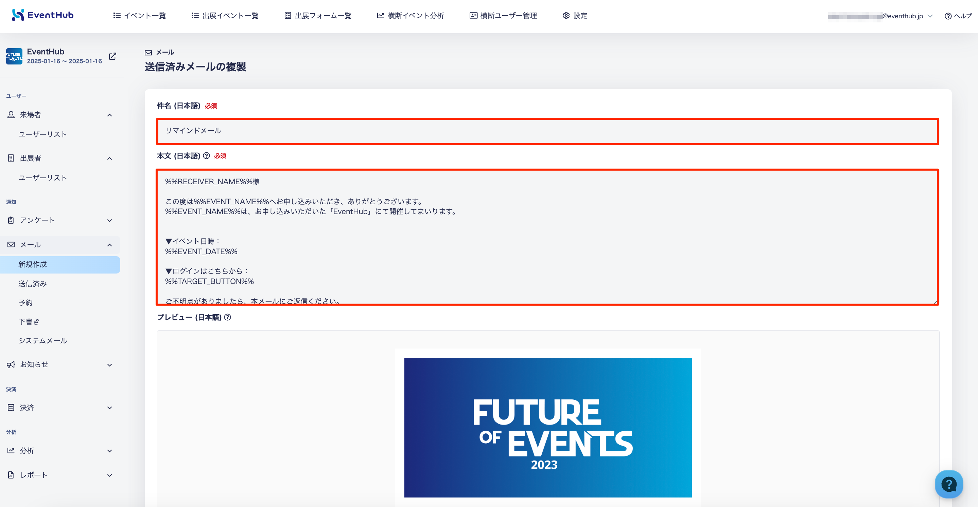Open システムメール page
This screenshot has height=507, width=978.
(42, 340)
